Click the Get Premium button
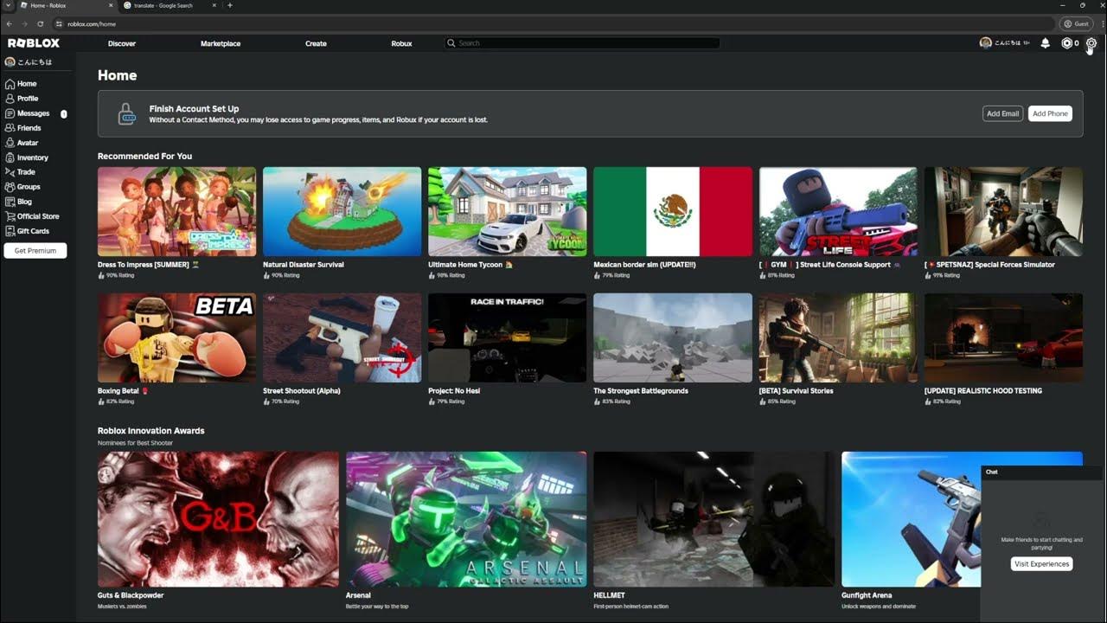1107x623 pixels. click(35, 251)
